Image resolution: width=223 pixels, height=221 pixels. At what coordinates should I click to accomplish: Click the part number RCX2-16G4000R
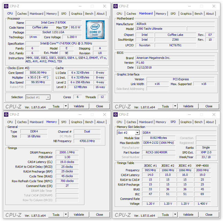point(159,153)
